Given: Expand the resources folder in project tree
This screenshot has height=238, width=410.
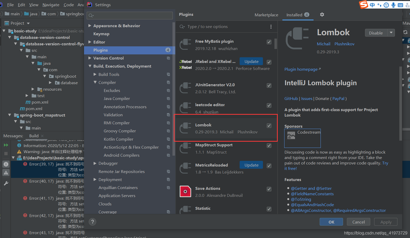Looking at the screenshot, I should [x=33, y=89].
